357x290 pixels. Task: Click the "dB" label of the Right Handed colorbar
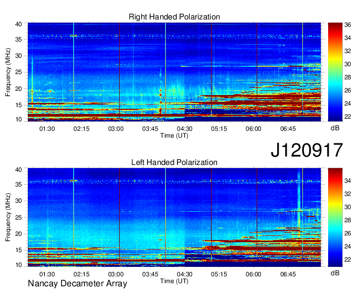tap(335, 128)
